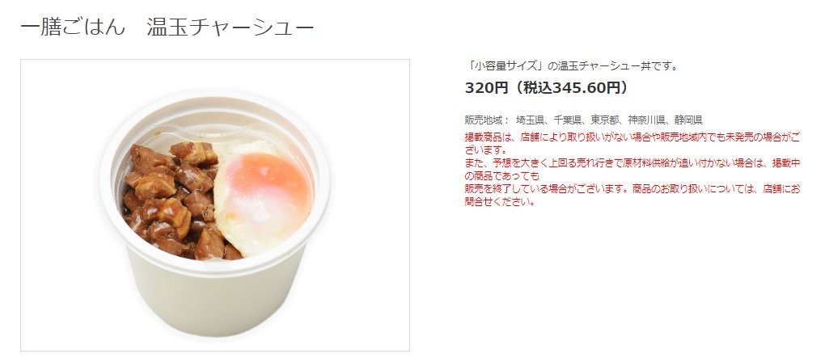Select 千葉県 in the sales regions
This screenshot has height=358, width=825.
click(567, 120)
